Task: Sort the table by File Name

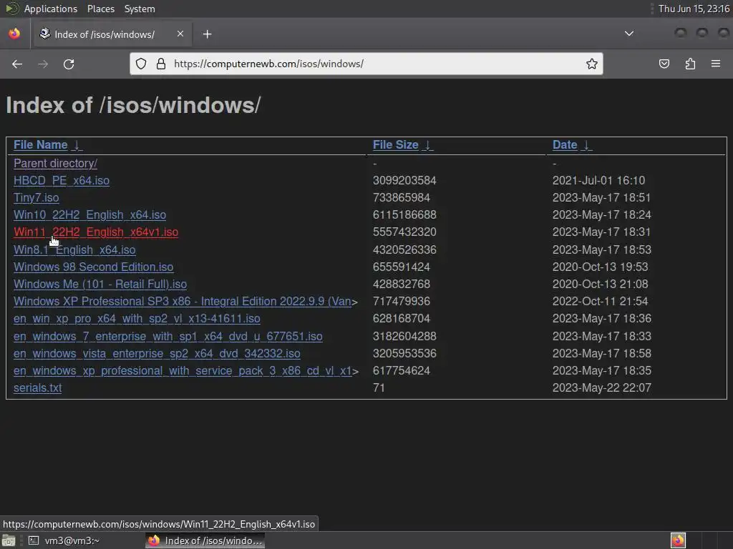Action: click(40, 144)
